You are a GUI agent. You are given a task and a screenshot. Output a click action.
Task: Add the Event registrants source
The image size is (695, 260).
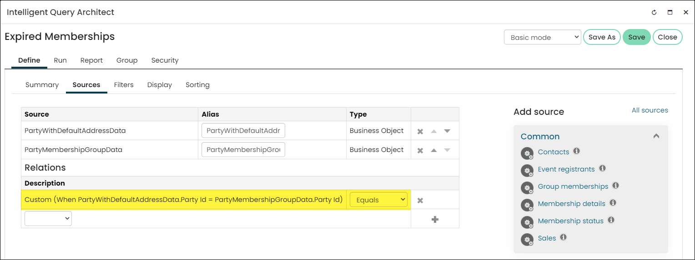pos(566,169)
